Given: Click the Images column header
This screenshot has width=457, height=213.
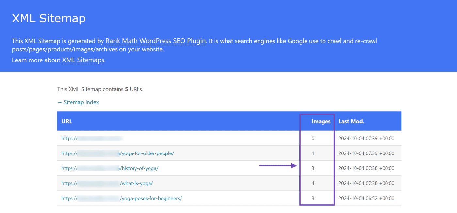Looking at the screenshot, I should coord(321,121).
